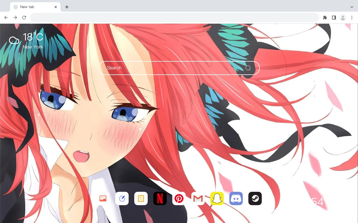Open a new tab with plus button
Viewport: 358px width, 223px height.
click(67, 7)
